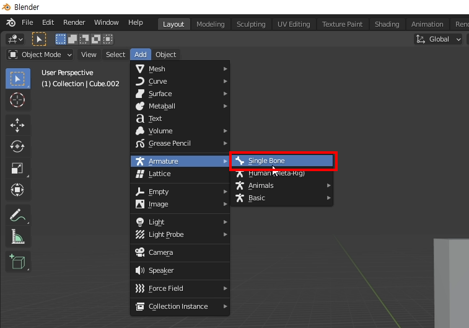Open the Help menu
Screen dimensions: 469x328
136,22
